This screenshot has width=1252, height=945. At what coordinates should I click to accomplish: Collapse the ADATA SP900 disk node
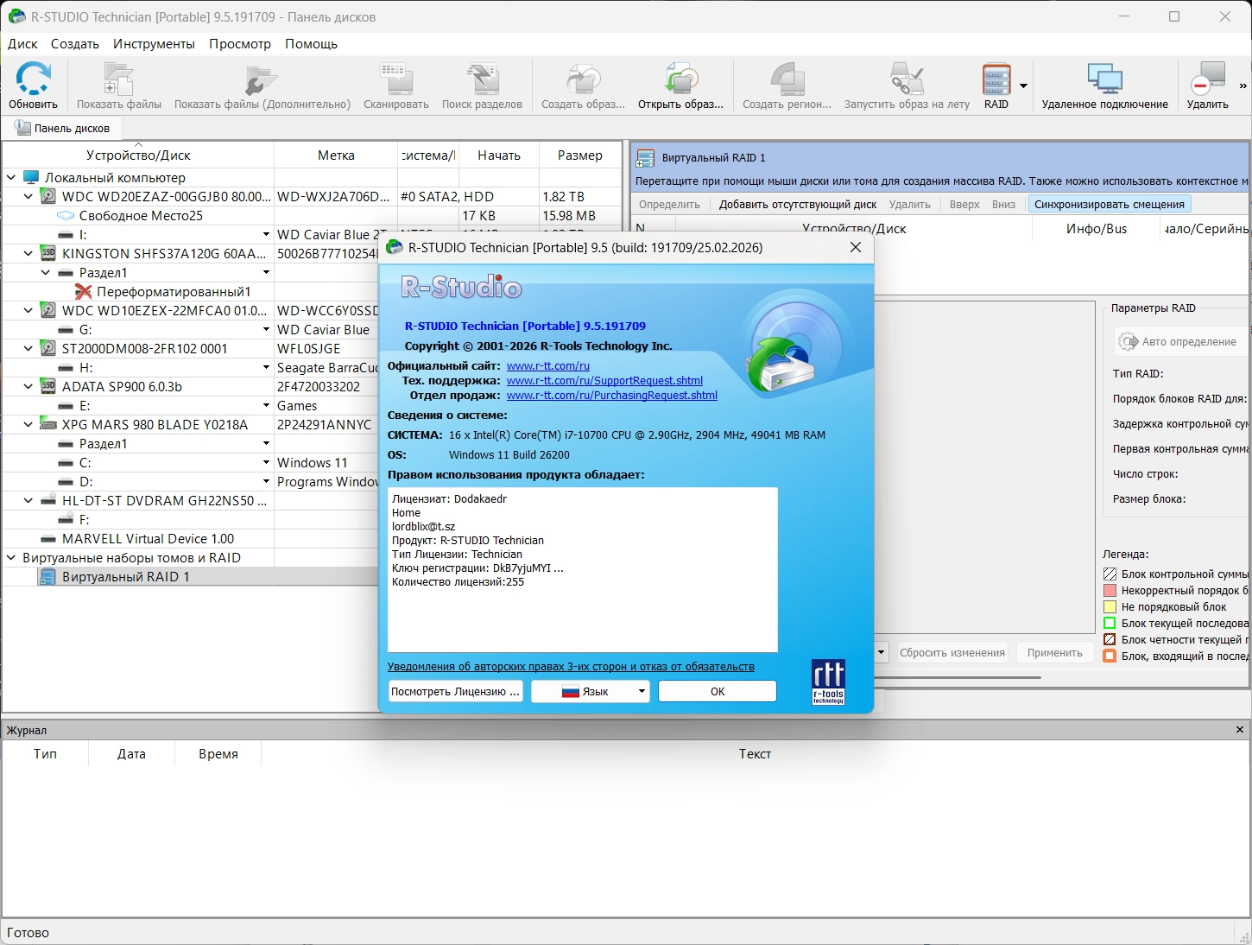(28, 386)
